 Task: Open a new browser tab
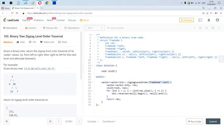pyautogui.click(x=42, y=8)
